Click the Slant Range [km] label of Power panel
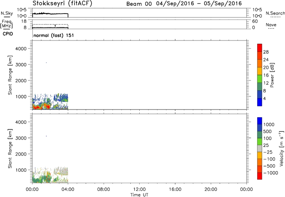The image size is (285, 197). click(10, 75)
